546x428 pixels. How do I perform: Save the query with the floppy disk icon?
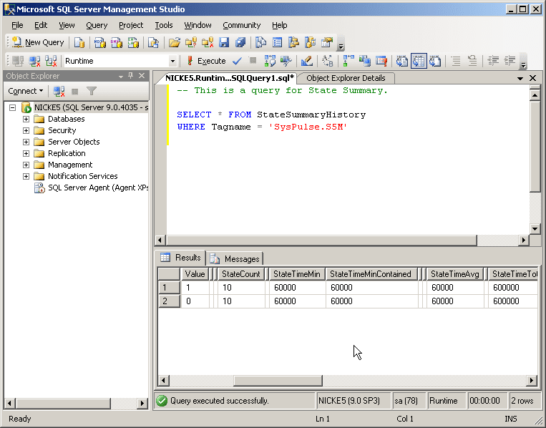tap(224, 42)
